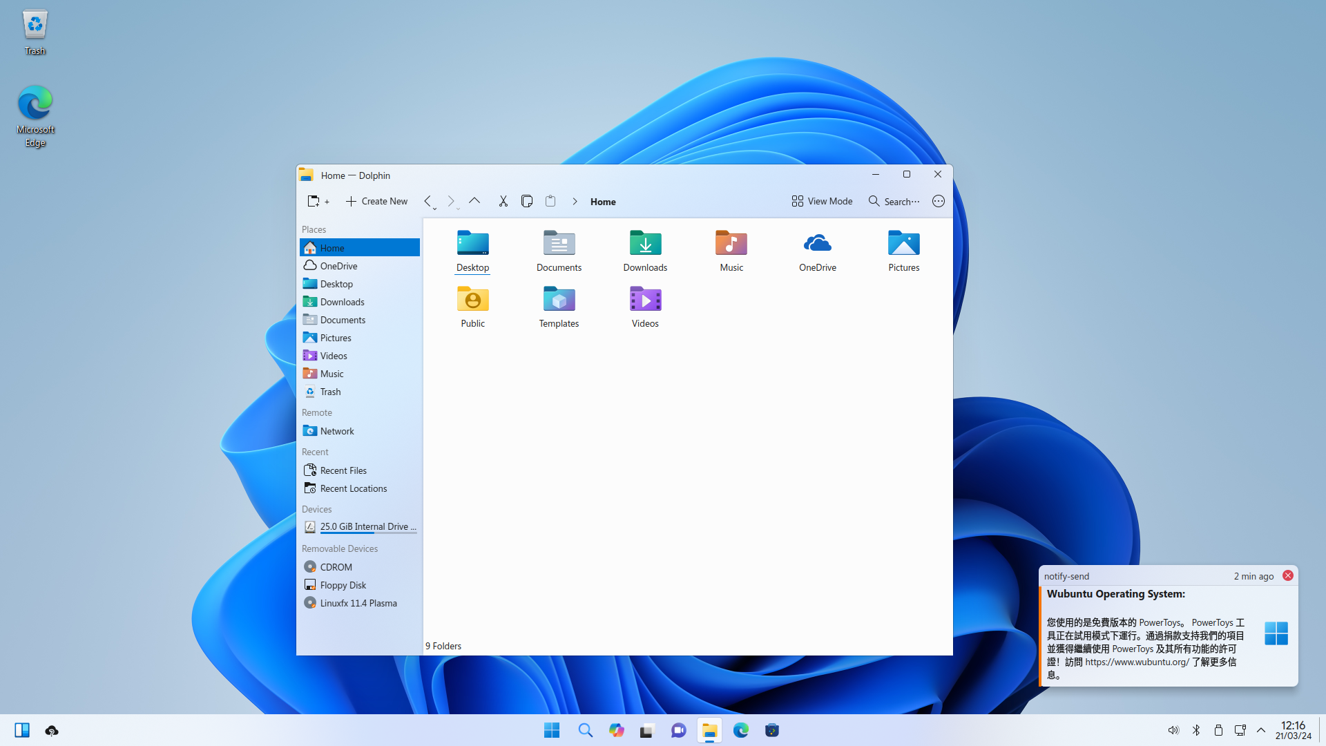1326x746 pixels.
Task: Select Trash in Places sidebar
Action: (330, 392)
